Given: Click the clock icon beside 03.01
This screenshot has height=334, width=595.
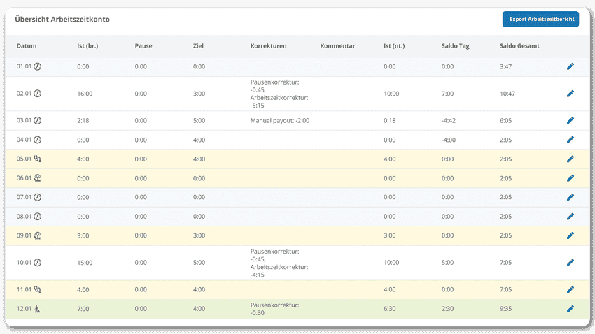Looking at the screenshot, I should coord(37,120).
